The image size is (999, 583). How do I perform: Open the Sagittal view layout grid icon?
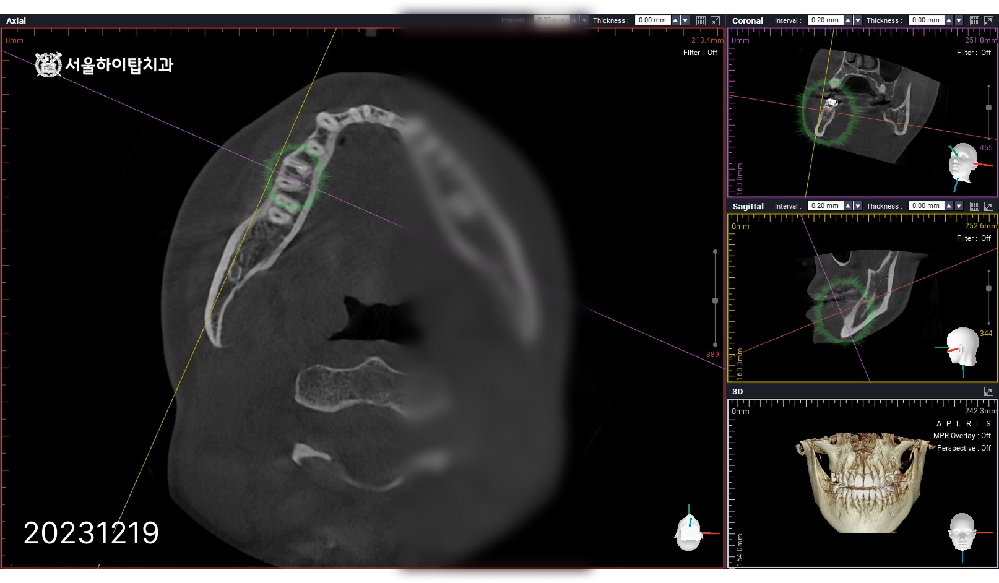click(974, 206)
